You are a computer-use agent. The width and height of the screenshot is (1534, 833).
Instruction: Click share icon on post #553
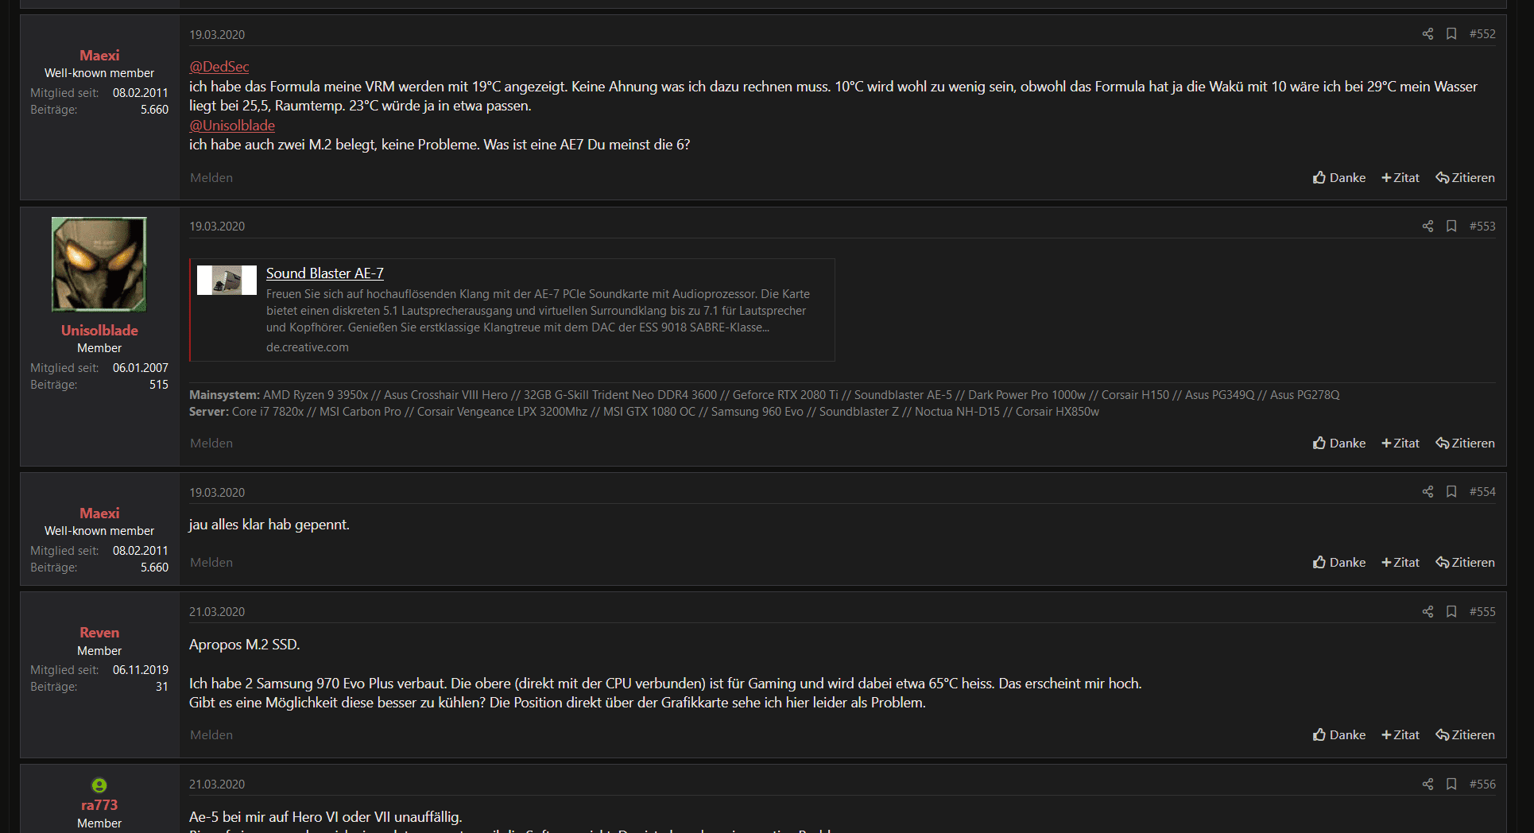[x=1427, y=227]
